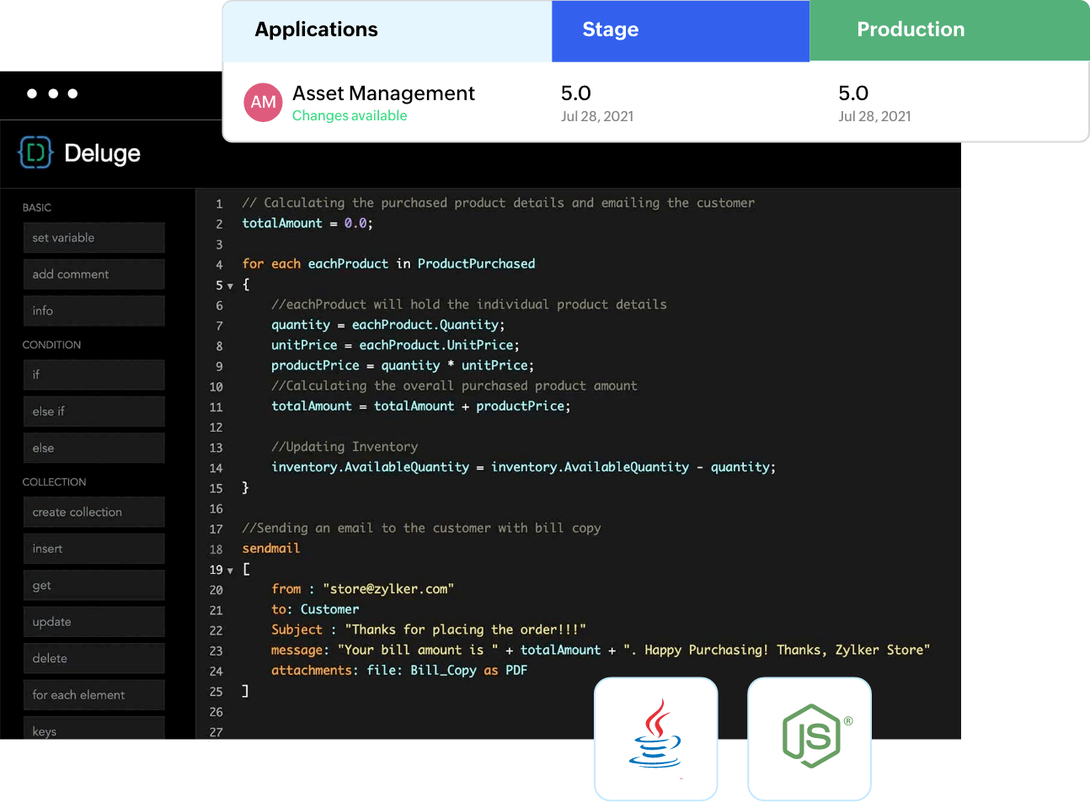Click the AM avatar for Asset Management
This screenshot has height=802, width=1090.
pos(263,103)
